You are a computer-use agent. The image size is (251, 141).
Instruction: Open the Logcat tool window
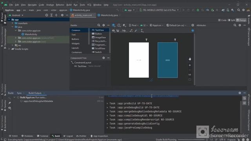pyautogui.click(x=68, y=136)
